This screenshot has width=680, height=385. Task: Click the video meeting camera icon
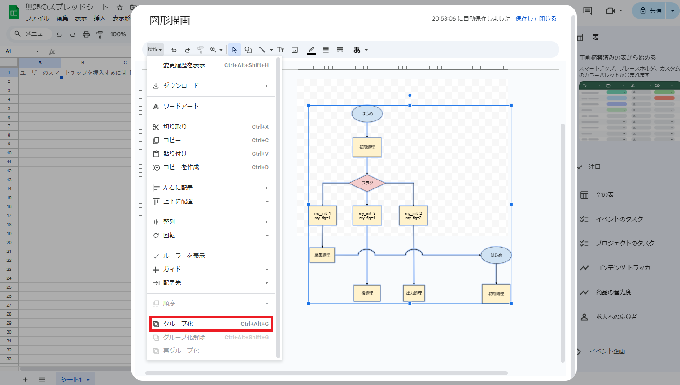[610, 11]
